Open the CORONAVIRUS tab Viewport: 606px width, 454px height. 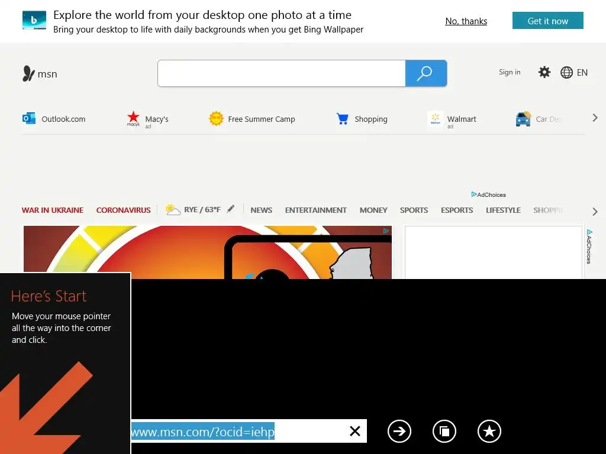click(123, 210)
